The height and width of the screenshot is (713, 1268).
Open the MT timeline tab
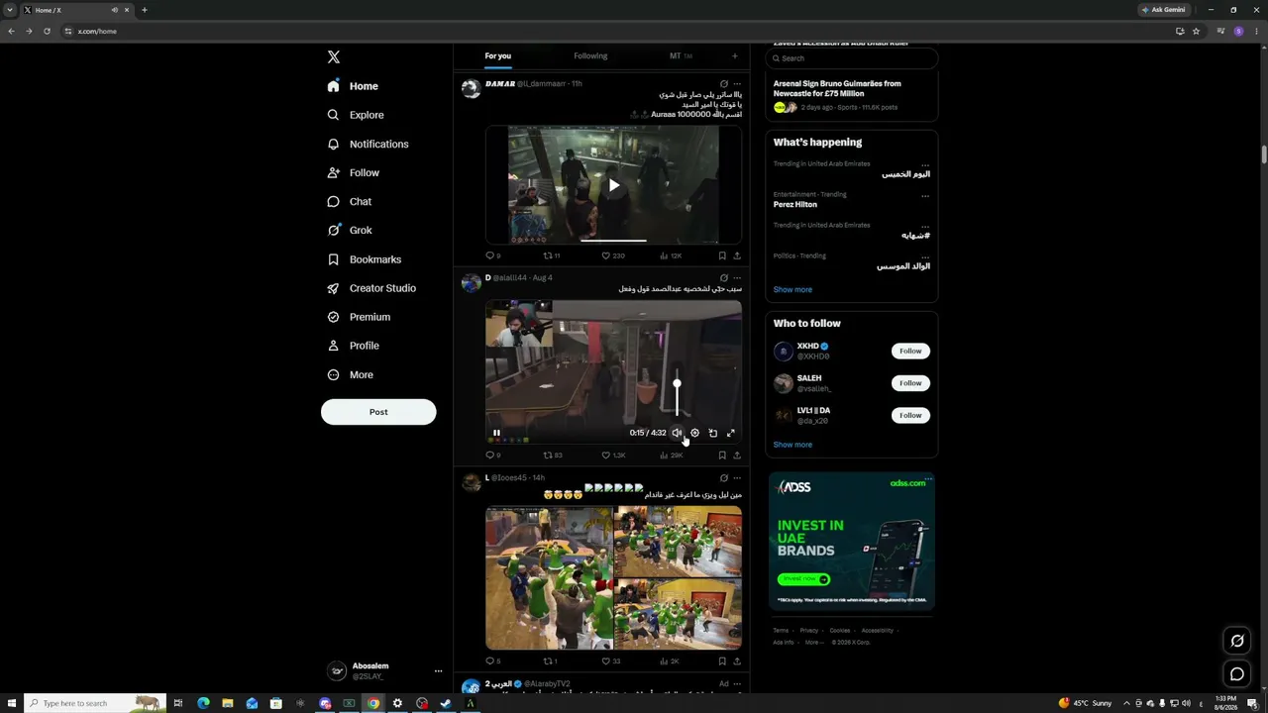[681, 56]
